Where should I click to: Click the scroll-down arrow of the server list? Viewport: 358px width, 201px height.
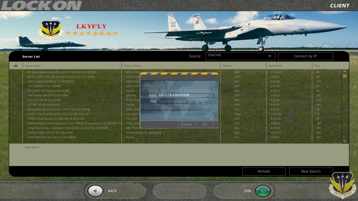[x=345, y=141]
